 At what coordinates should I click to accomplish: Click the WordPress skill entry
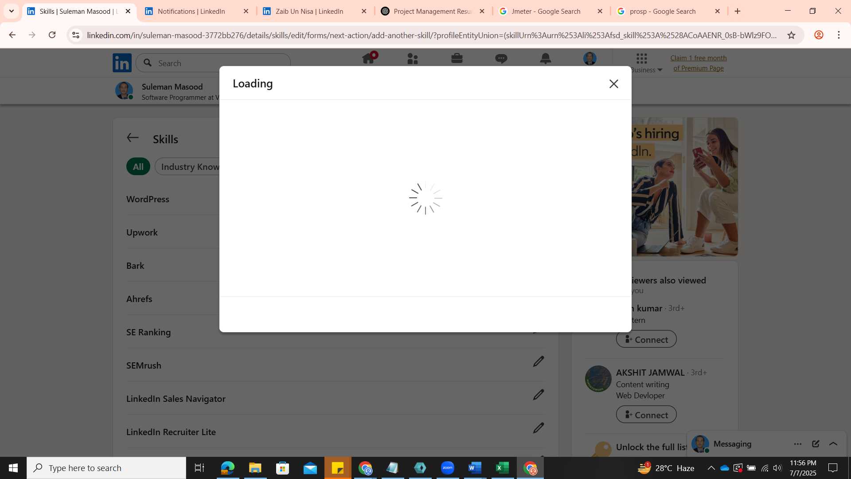[148, 199]
